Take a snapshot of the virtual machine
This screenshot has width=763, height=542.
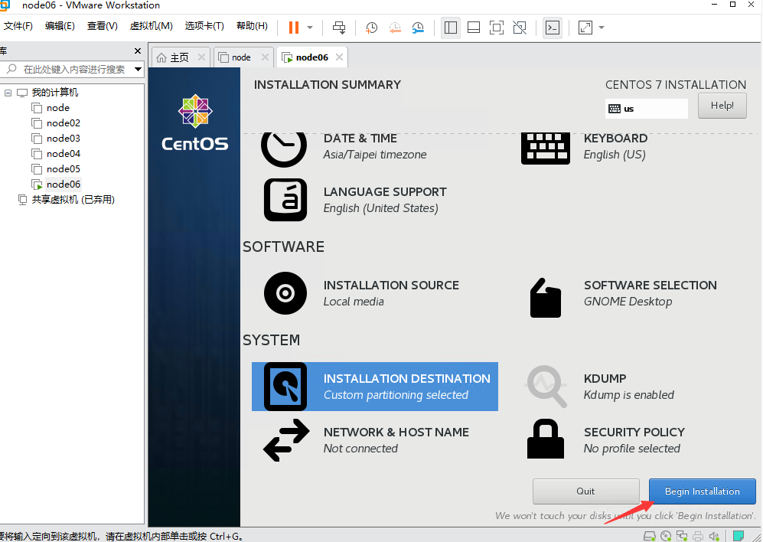pos(371,28)
